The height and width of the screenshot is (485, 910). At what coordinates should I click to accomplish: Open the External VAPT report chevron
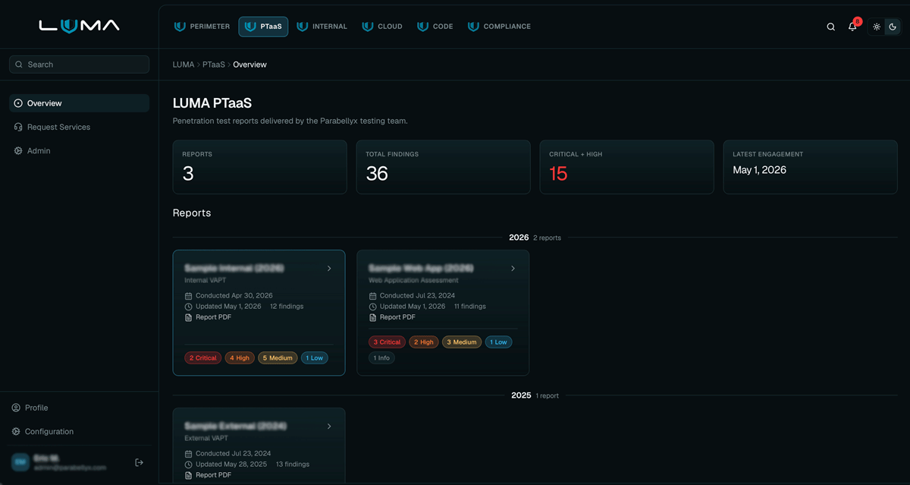(329, 427)
